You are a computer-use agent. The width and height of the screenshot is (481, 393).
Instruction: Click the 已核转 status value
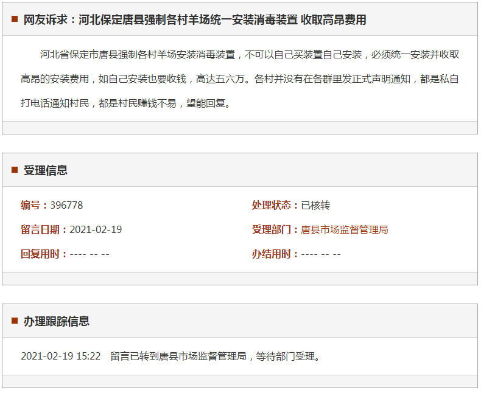pos(315,205)
